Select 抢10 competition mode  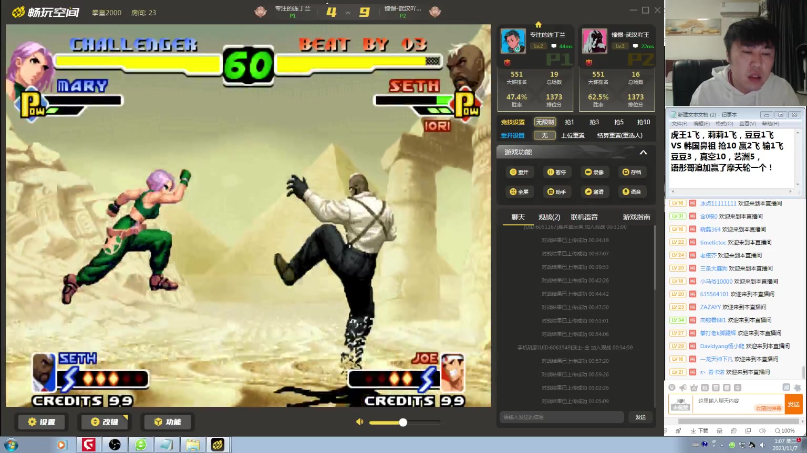coord(644,122)
